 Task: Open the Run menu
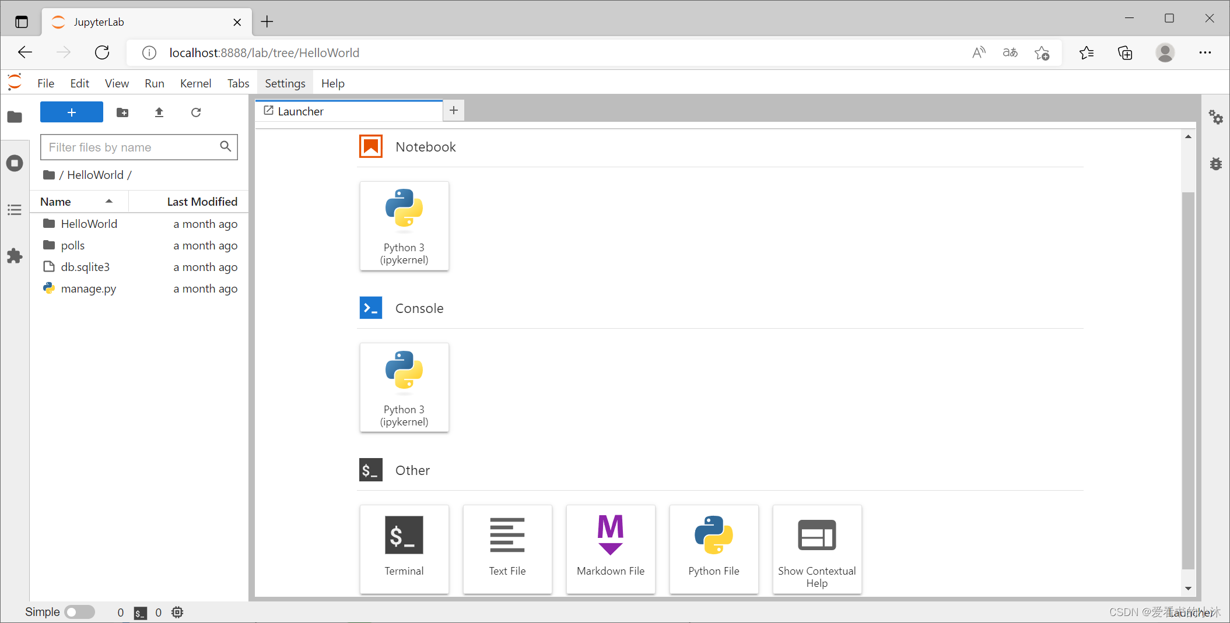tap(155, 83)
